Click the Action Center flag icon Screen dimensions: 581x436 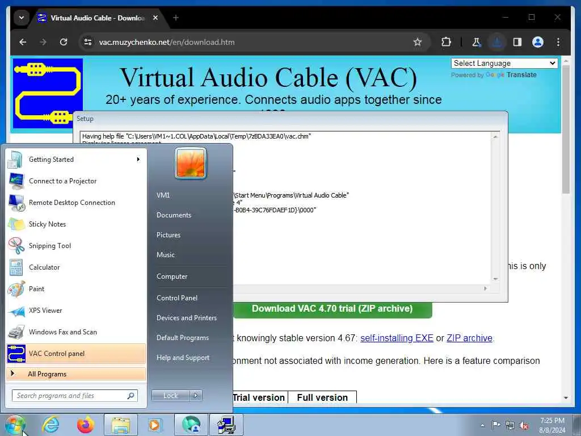[x=496, y=425]
